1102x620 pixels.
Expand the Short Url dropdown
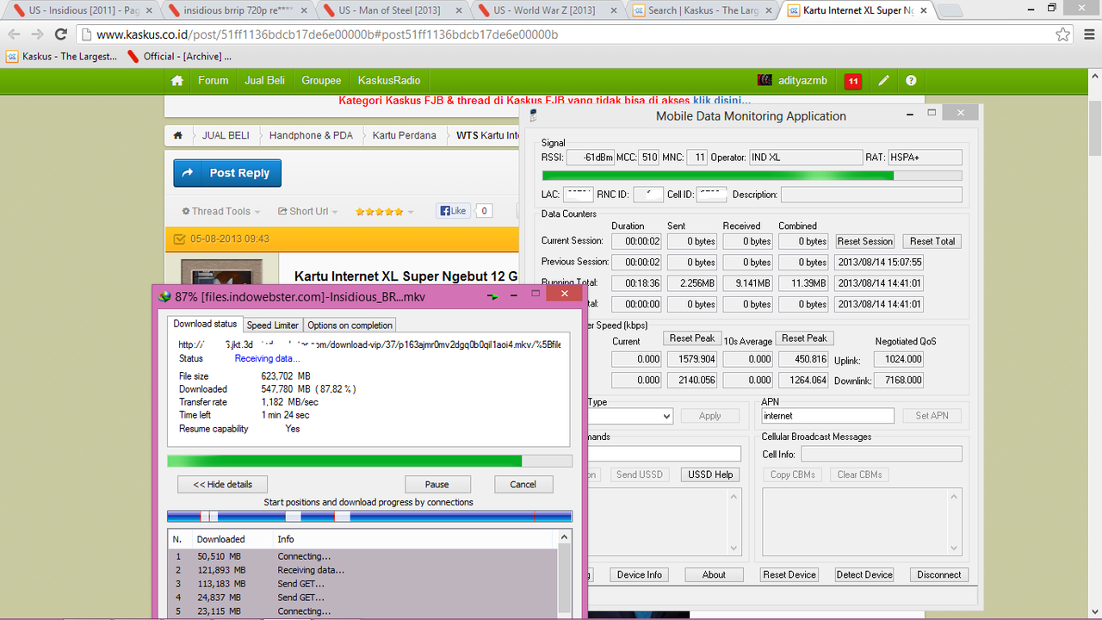(x=307, y=211)
